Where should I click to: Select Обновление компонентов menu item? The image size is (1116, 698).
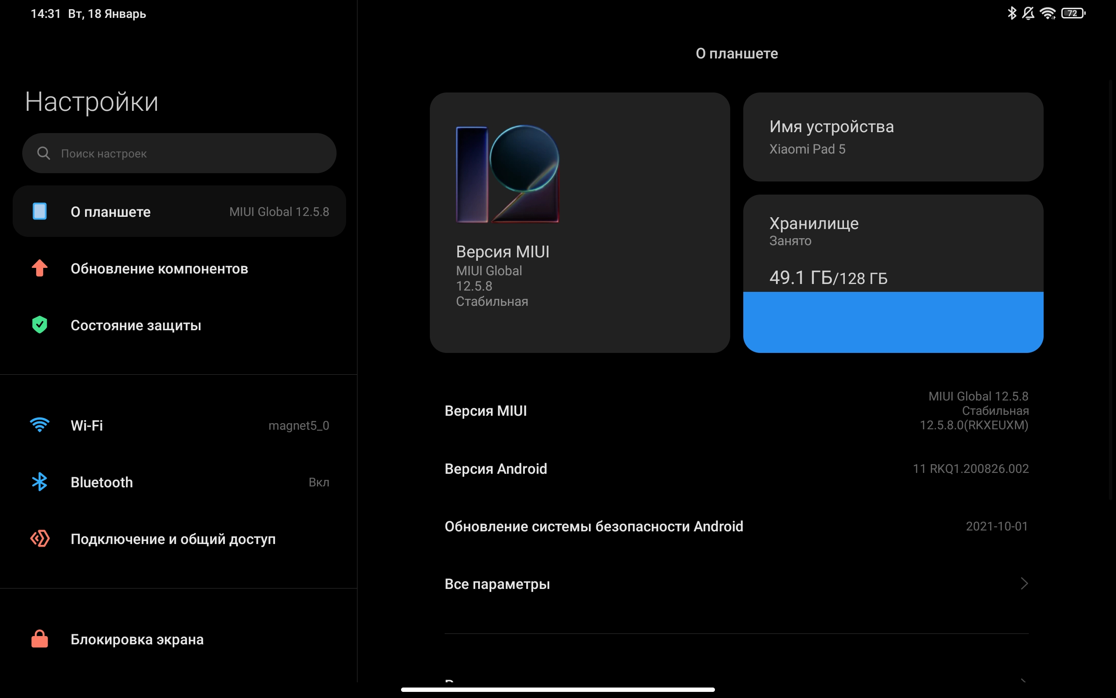pos(159,269)
